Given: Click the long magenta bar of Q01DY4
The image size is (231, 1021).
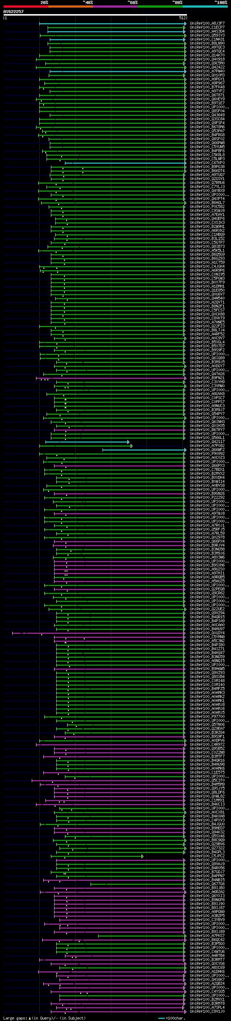Looking at the screenshot, I should pos(99,633).
